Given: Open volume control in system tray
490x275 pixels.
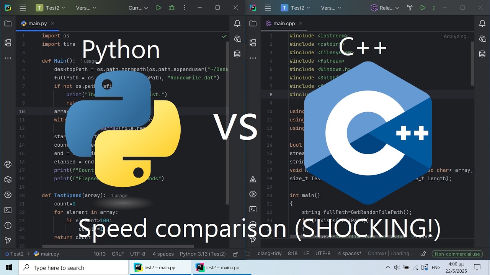Looking at the screenshot, I should coord(397,267).
